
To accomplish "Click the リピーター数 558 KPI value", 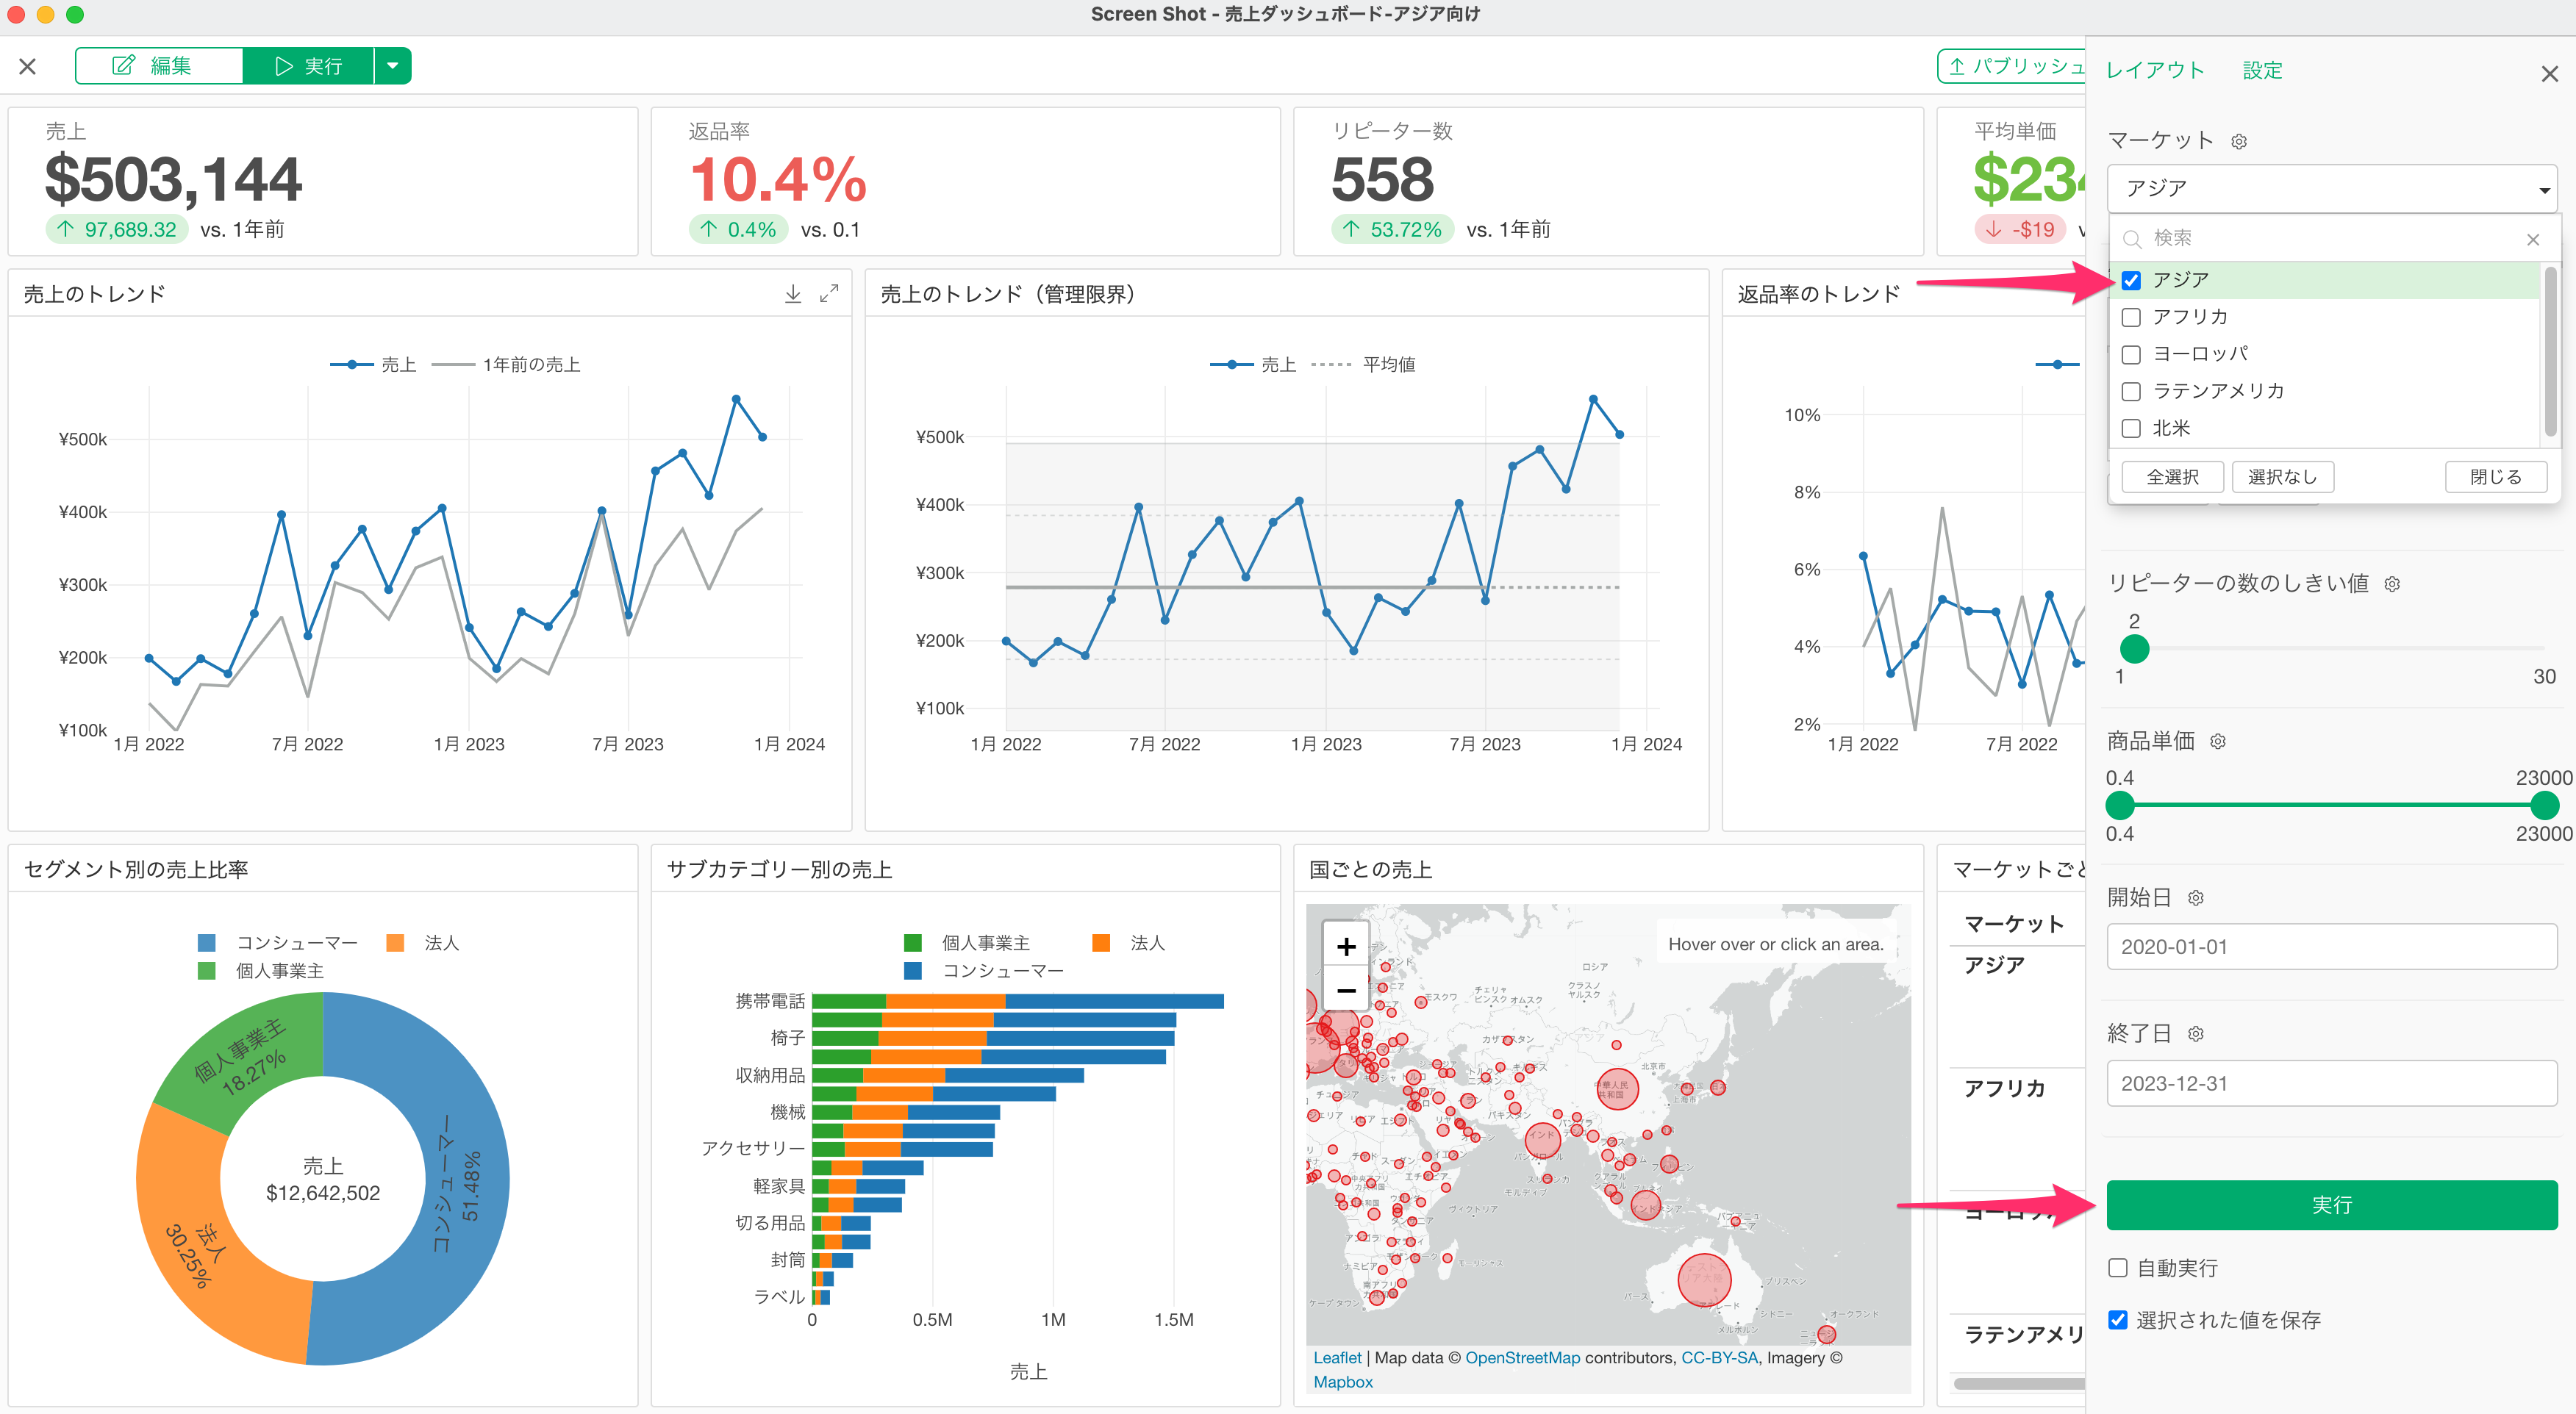I will (1382, 180).
